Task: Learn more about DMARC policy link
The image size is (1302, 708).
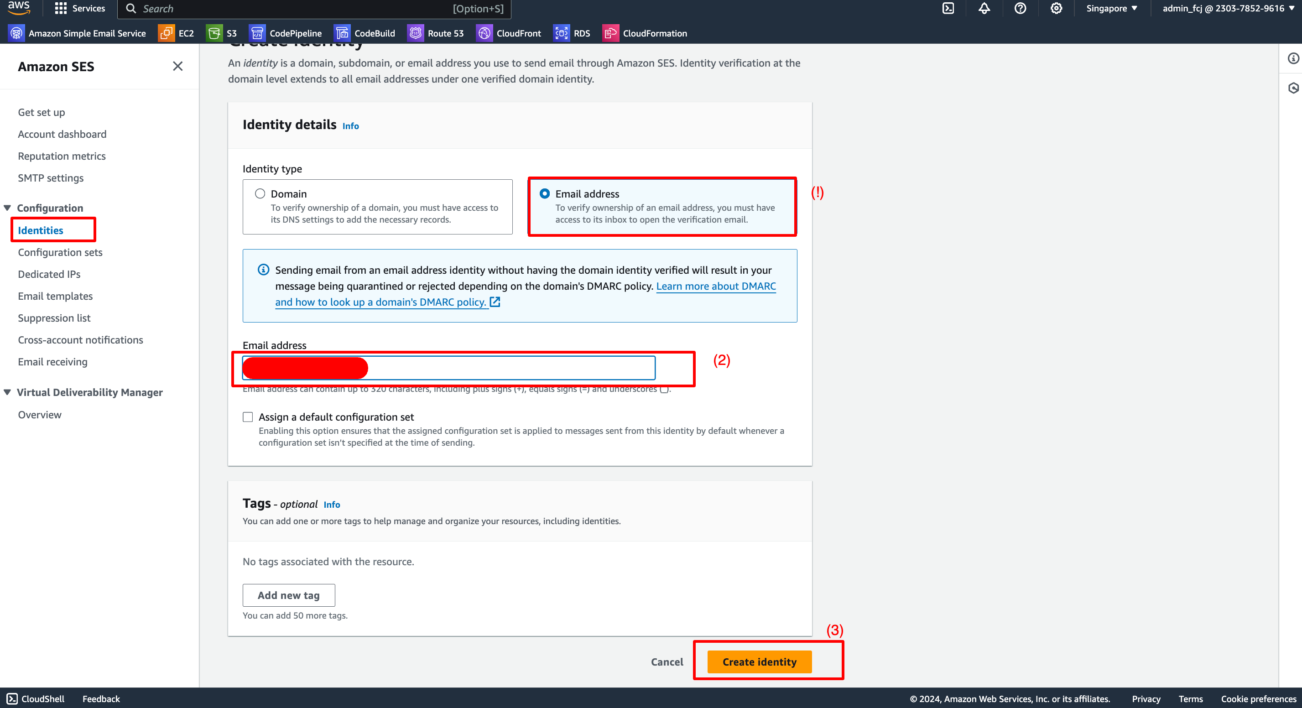Action: [527, 294]
